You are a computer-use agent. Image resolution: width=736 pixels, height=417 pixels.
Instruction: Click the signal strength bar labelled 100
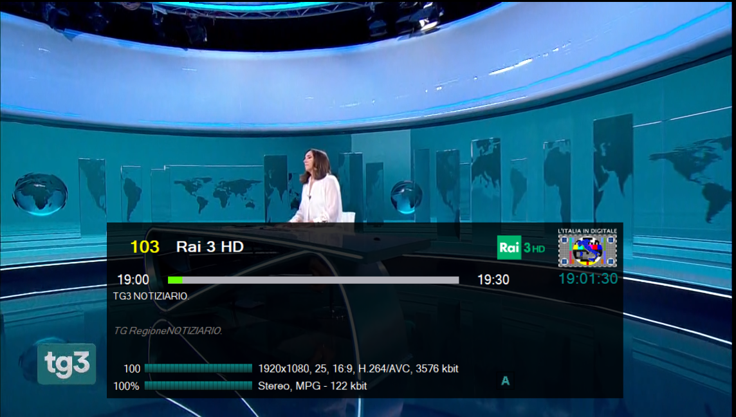click(198, 369)
